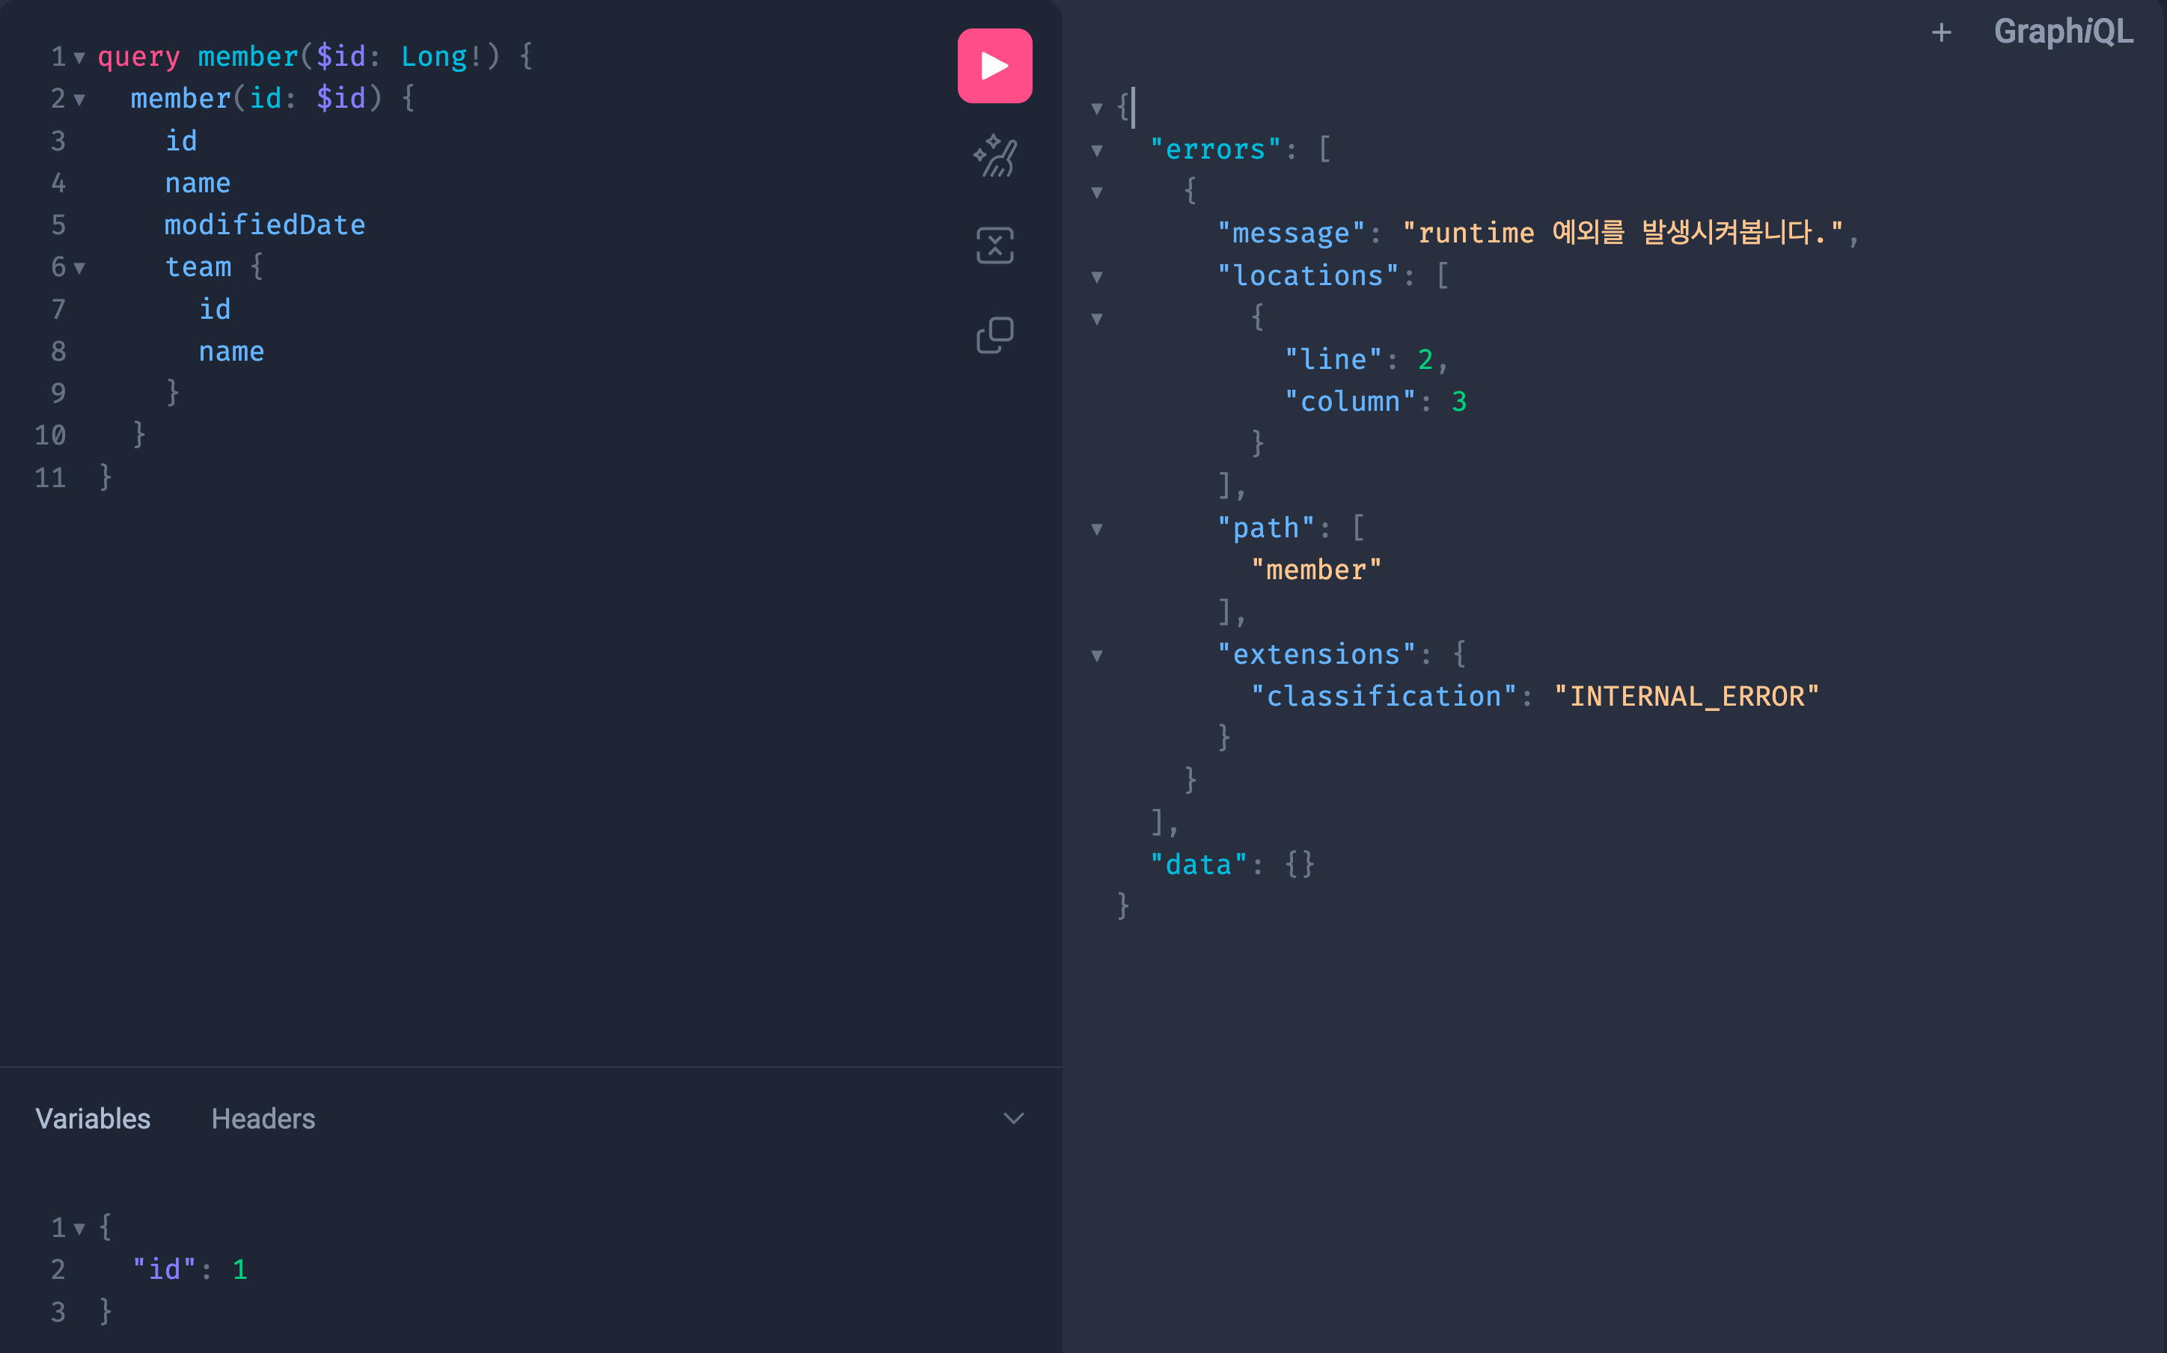
Task: Collapse the team selection on line 6
Action: pyautogui.click(x=79, y=268)
